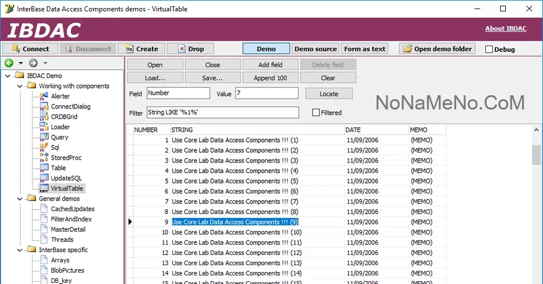The image size is (543, 284).
Task: Open the back history dropdown arrow
Action: [x=21, y=63]
